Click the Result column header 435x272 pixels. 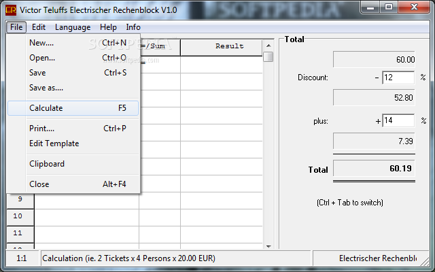pyautogui.click(x=222, y=46)
